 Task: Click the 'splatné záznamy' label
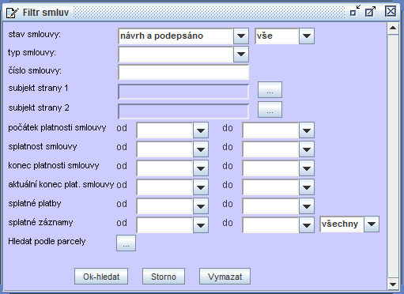40,223
